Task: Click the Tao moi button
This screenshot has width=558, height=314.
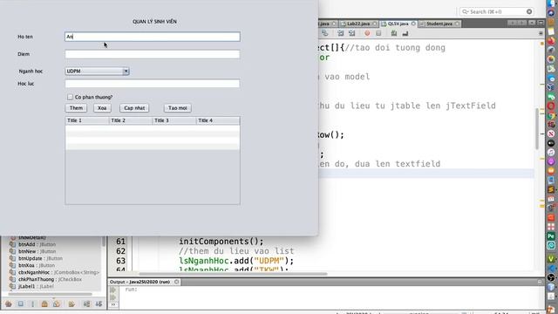Action: 178,108
